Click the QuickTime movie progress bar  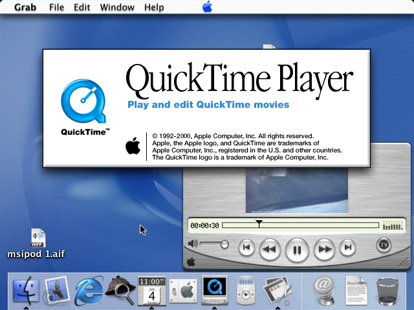pos(300,225)
